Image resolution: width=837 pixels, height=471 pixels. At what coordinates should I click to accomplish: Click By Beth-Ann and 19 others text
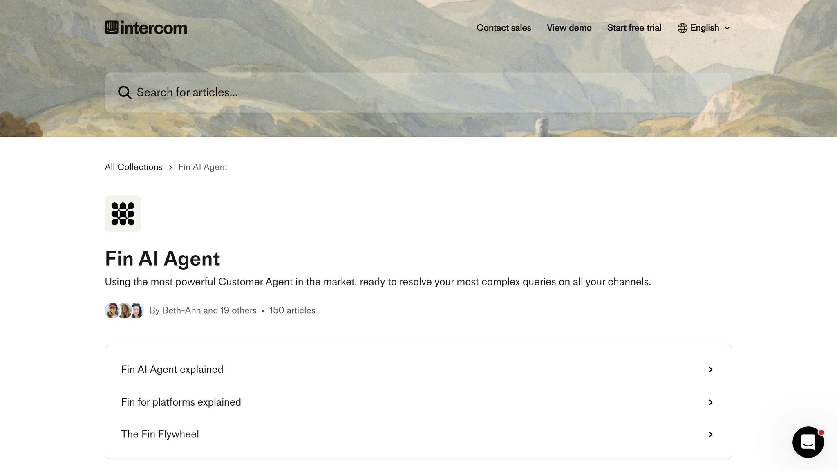(203, 311)
